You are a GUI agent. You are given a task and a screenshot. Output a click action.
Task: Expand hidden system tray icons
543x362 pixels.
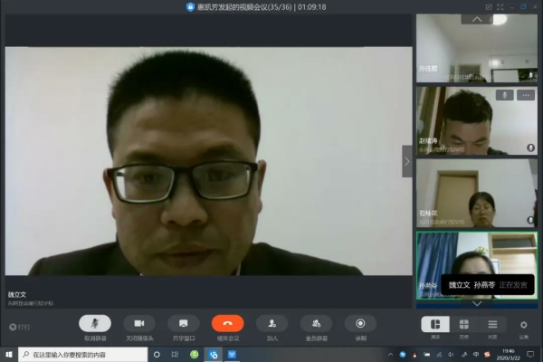pyautogui.click(x=390, y=355)
